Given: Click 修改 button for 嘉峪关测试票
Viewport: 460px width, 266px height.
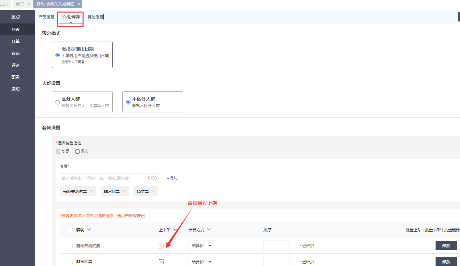Looking at the screenshot, I should 446,246.
